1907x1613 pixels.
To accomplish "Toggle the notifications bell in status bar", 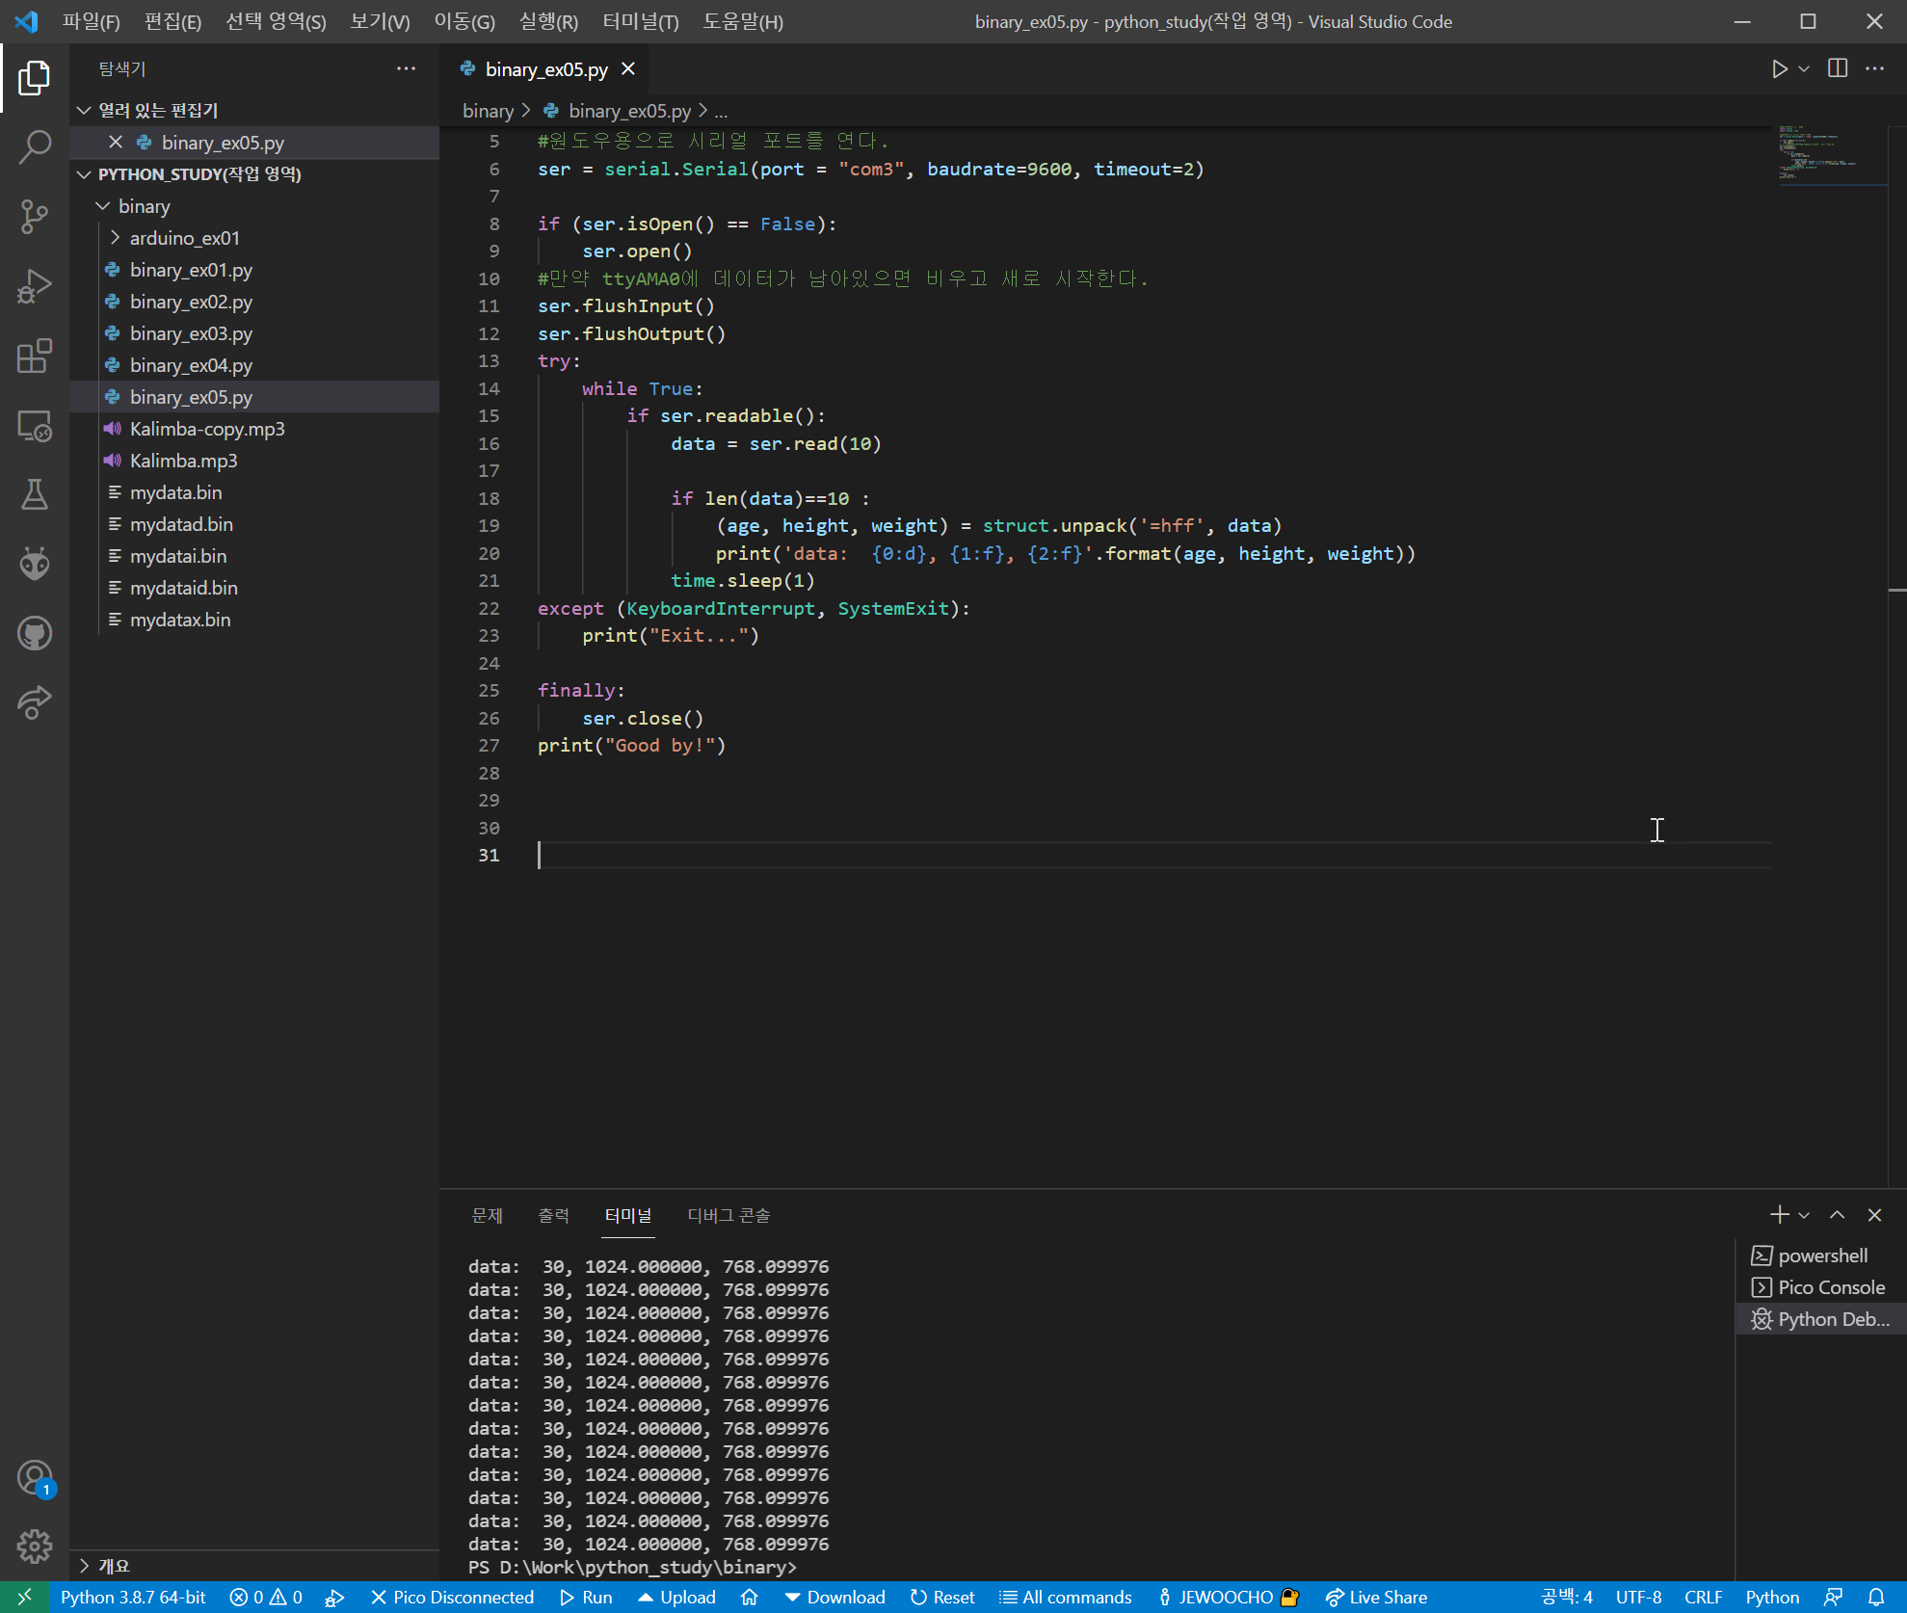I will point(1876,1597).
